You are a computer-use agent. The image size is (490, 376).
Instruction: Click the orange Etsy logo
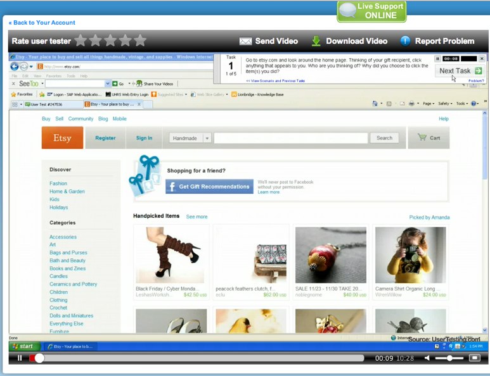[63, 137]
